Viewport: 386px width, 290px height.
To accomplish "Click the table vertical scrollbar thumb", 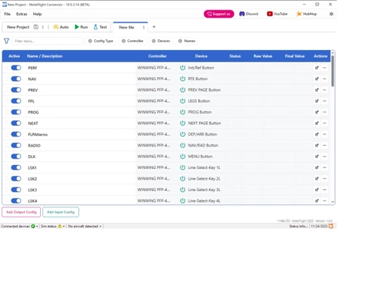I will point(333,71).
